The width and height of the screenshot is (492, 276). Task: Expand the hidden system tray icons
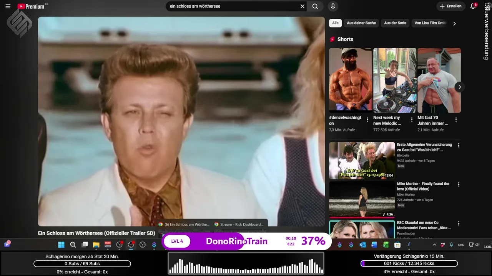click(x=434, y=245)
